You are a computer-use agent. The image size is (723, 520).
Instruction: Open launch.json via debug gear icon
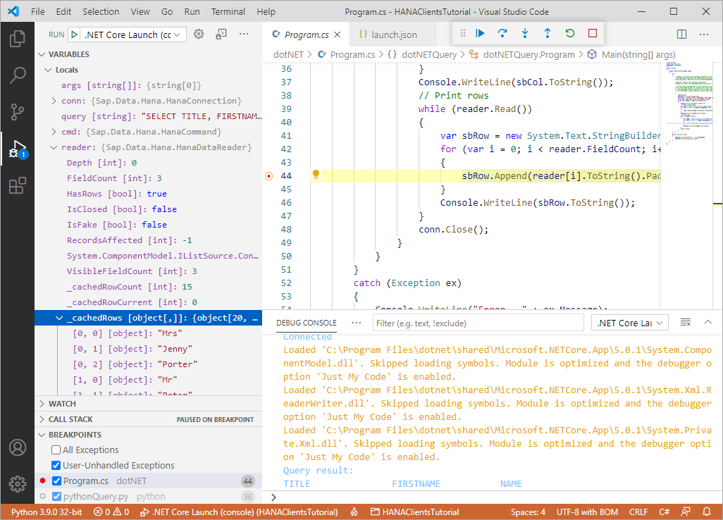[199, 34]
